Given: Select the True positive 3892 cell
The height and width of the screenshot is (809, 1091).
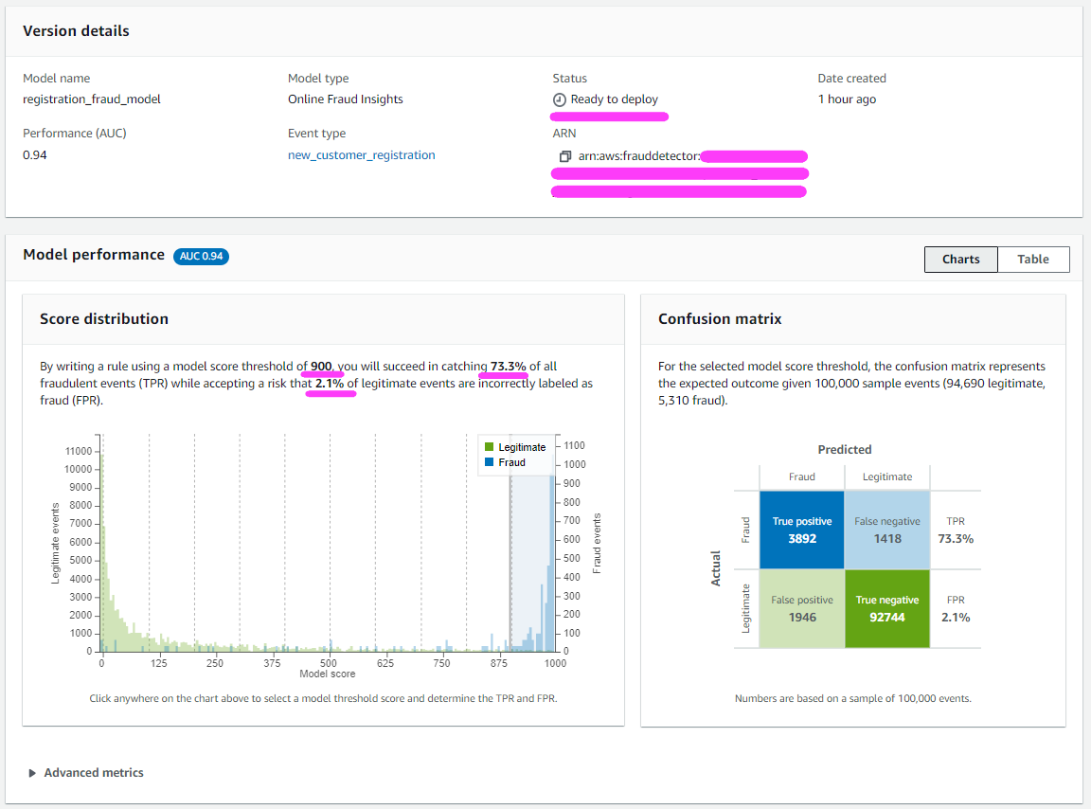Looking at the screenshot, I should pyautogui.click(x=801, y=530).
